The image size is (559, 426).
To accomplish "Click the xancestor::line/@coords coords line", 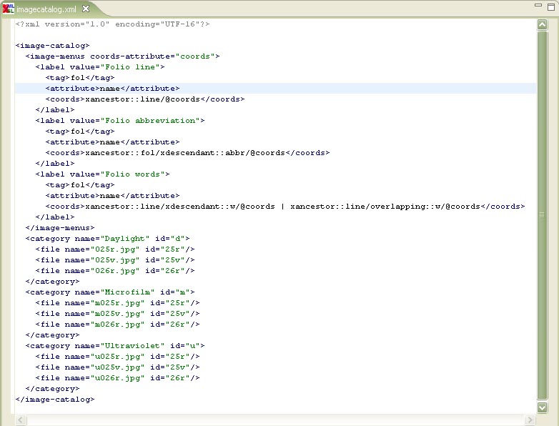I will pyautogui.click(x=144, y=99).
